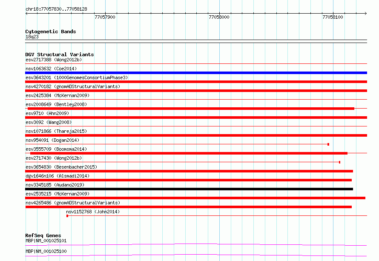Viewport: 379px width, 261px height.
Task: Click the magenta line of MBP|NM_001025100
Action: click(196, 255)
